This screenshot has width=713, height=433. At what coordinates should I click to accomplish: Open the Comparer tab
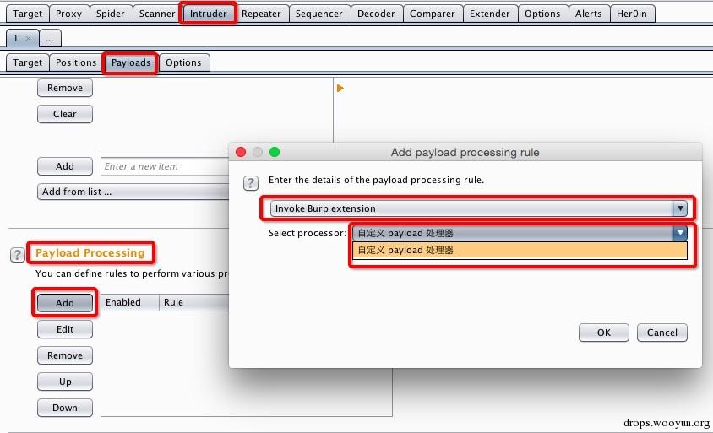[432, 14]
